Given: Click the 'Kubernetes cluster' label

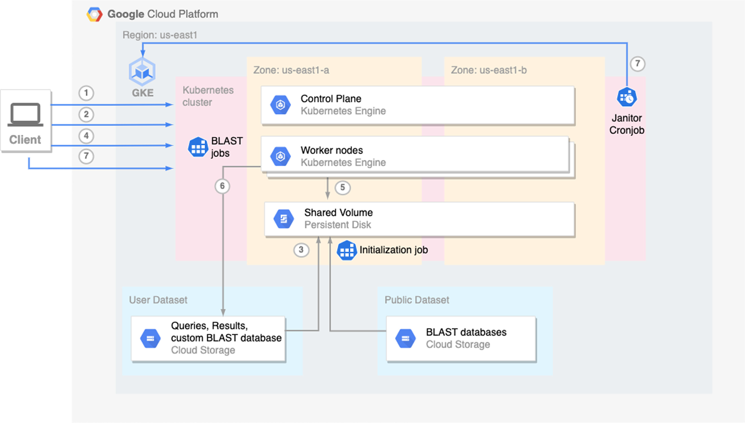Looking at the screenshot, I should tap(208, 96).
